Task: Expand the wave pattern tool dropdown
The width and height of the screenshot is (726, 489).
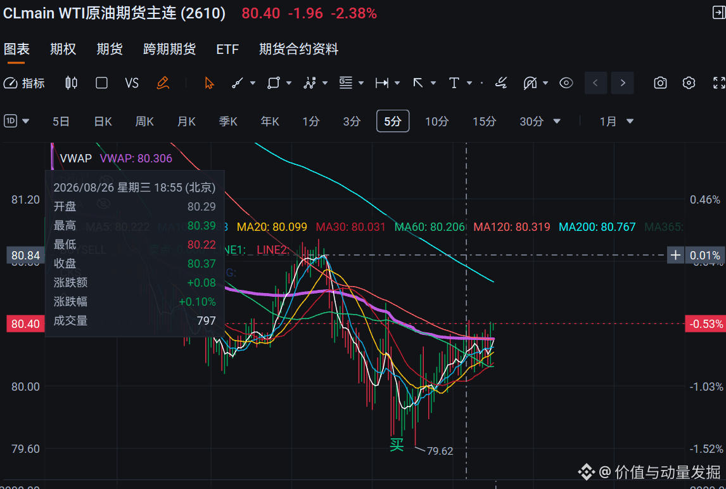Action: 325,84
